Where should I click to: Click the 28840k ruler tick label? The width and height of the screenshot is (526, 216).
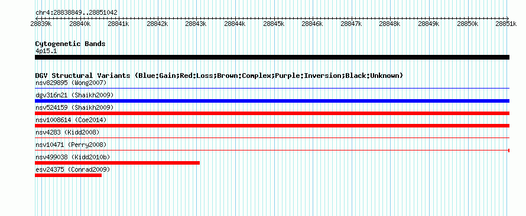pos(80,24)
